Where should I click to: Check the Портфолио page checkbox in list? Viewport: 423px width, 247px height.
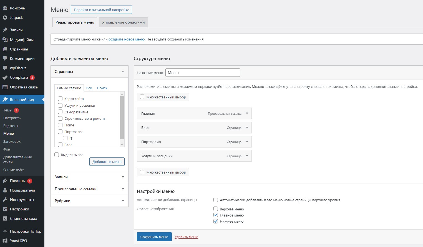click(60, 132)
